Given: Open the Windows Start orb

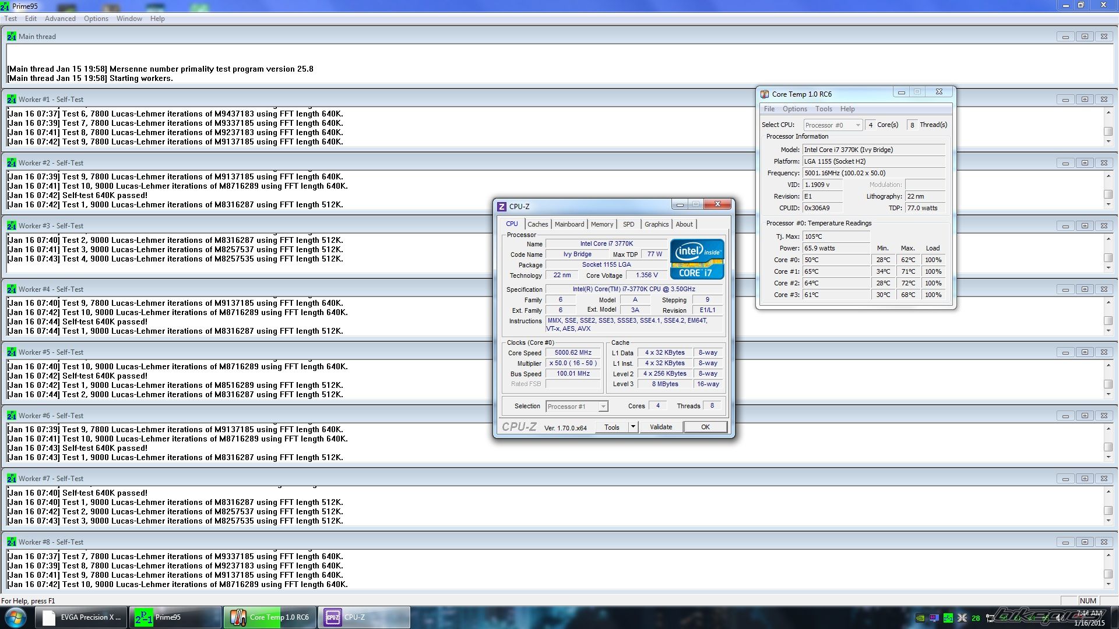Looking at the screenshot, I should [16, 617].
